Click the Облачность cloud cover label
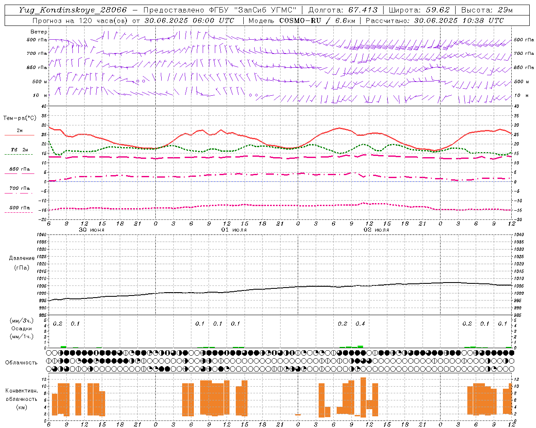 21,362
